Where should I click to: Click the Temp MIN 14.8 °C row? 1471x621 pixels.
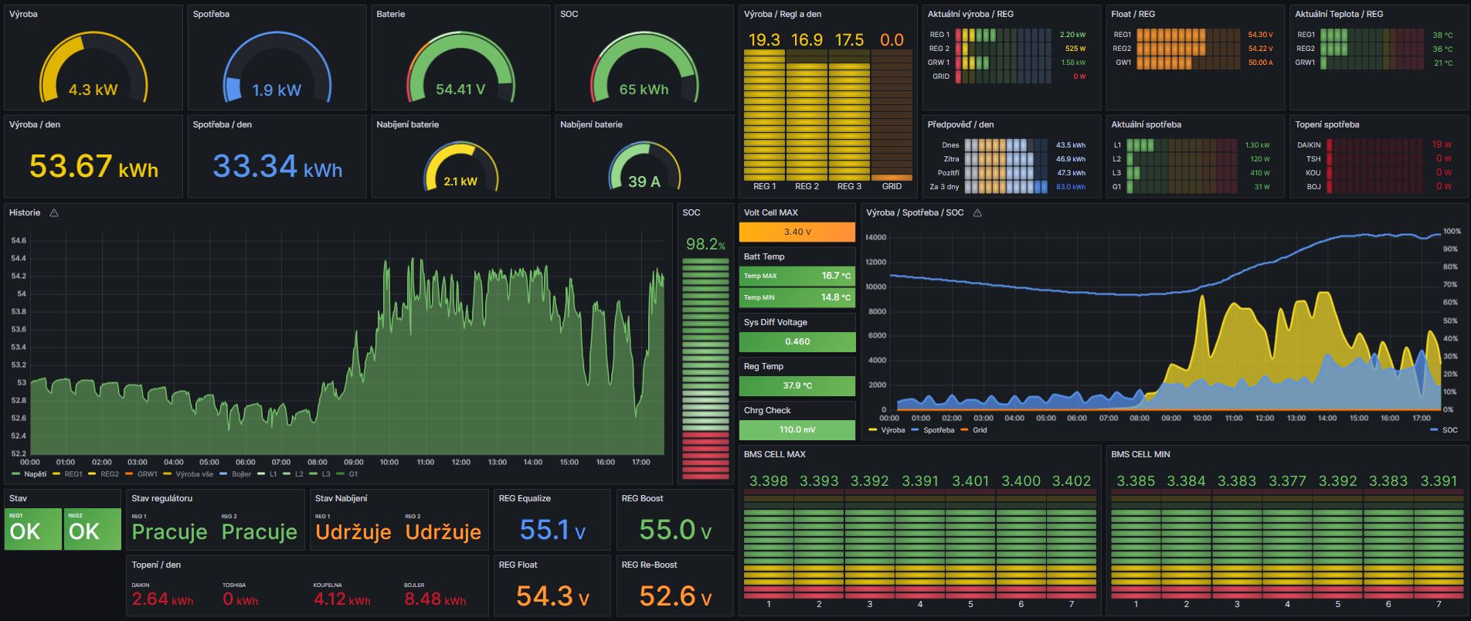pos(797,297)
